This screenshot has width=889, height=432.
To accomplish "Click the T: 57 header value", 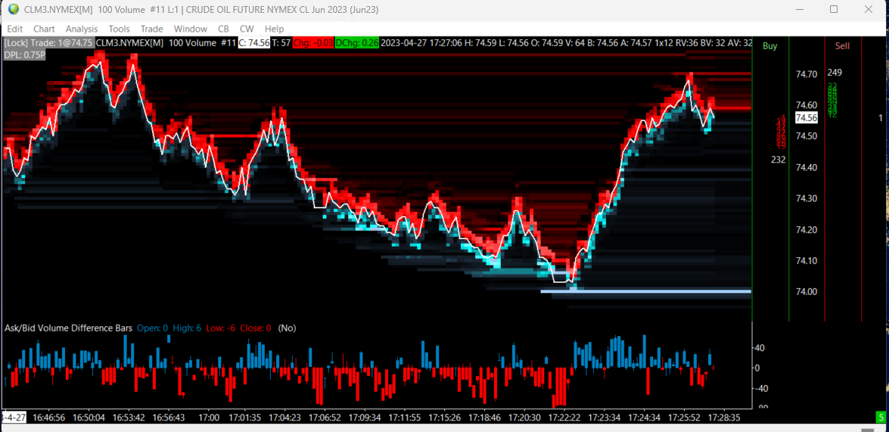I will (x=281, y=42).
